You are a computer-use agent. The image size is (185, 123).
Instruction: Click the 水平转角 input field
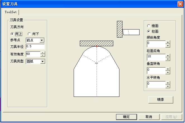coord(156,85)
